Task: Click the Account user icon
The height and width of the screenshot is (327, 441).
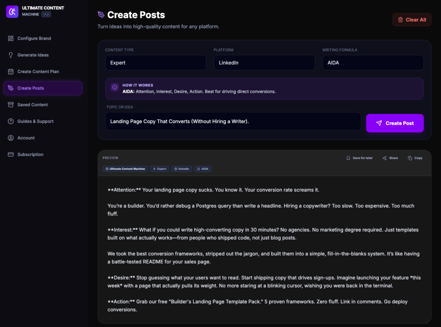Action: point(11,138)
